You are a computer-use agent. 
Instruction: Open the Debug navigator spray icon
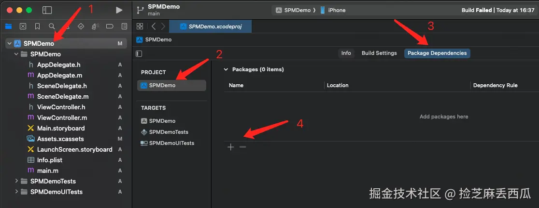(96, 26)
